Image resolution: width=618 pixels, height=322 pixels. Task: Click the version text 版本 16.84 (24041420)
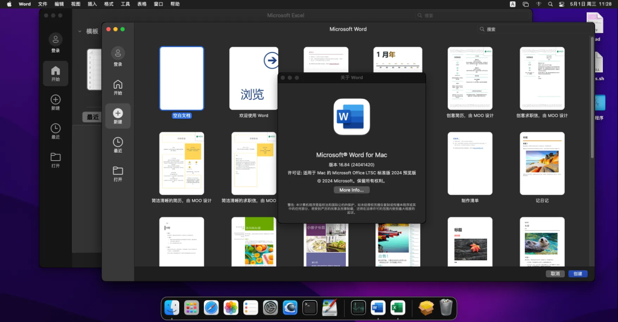pos(352,165)
